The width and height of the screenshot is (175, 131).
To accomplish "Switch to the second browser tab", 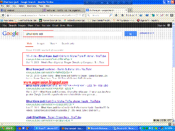I will click(x=64, y=10).
